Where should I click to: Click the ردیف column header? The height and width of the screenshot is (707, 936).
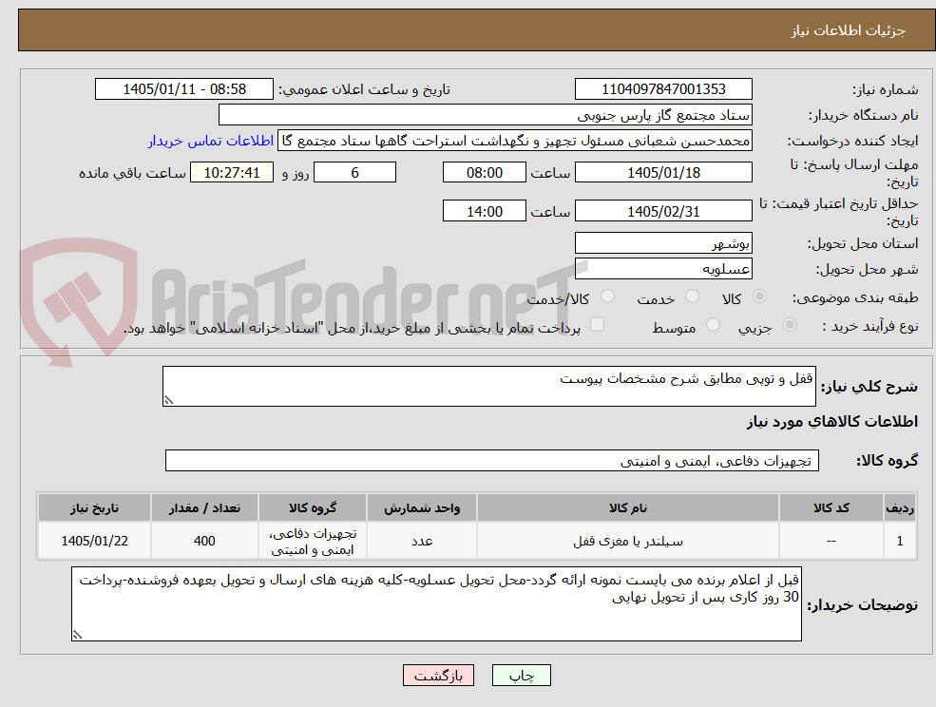pyautogui.click(x=900, y=507)
